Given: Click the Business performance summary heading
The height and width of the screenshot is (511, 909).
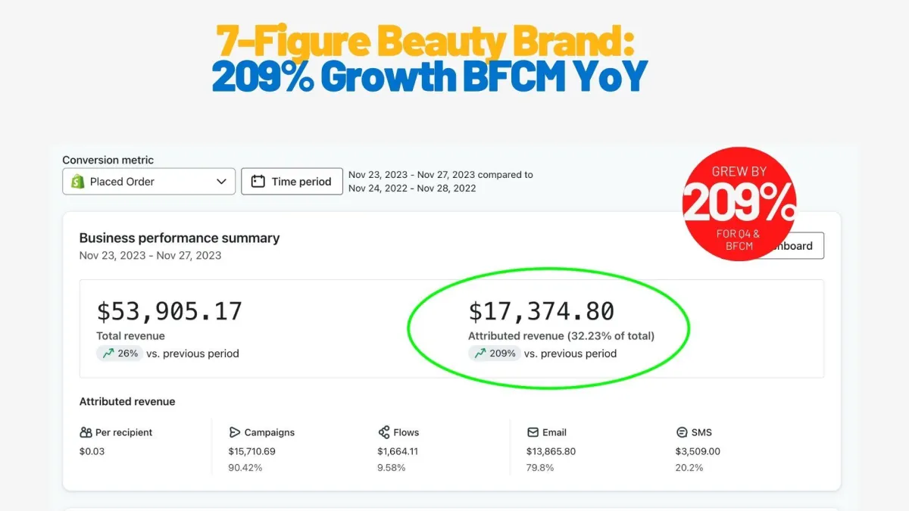Looking at the screenshot, I should point(179,238).
